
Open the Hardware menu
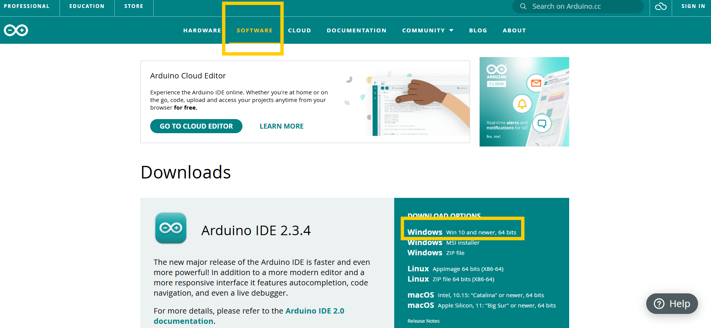point(202,30)
